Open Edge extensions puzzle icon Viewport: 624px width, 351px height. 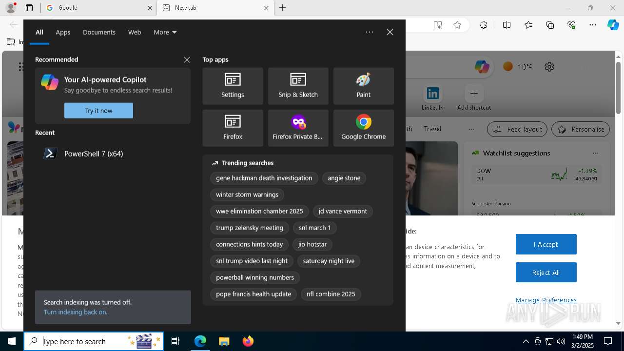(483, 25)
